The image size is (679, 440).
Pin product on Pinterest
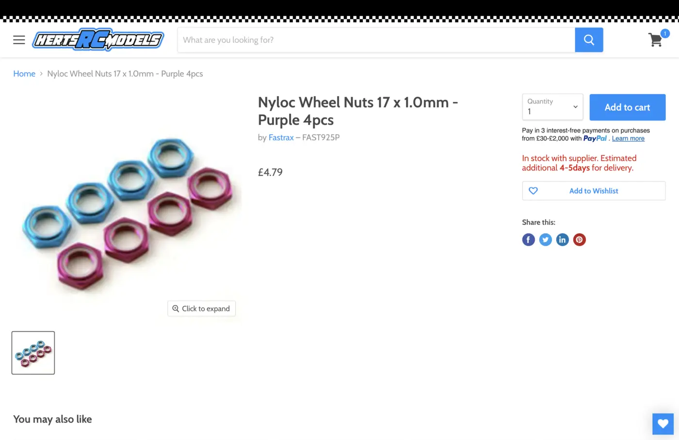tap(579, 239)
